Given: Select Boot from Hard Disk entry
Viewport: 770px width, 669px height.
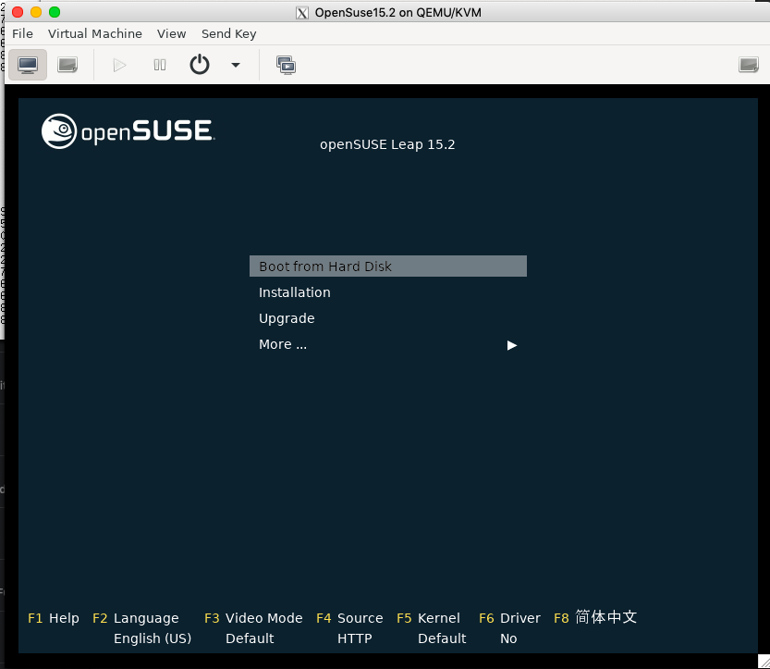Looking at the screenshot, I should [x=388, y=266].
